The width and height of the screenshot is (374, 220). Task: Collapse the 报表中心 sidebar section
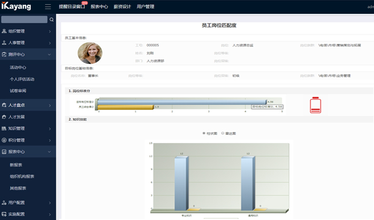[49, 152]
